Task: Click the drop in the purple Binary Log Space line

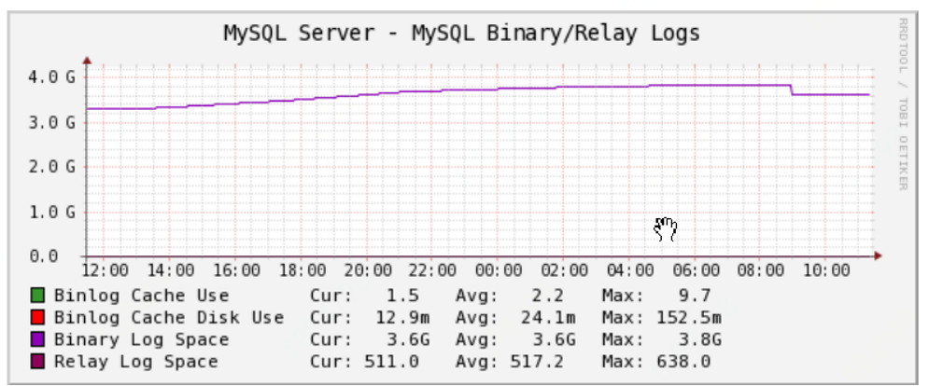Action: pyautogui.click(x=792, y=90)
